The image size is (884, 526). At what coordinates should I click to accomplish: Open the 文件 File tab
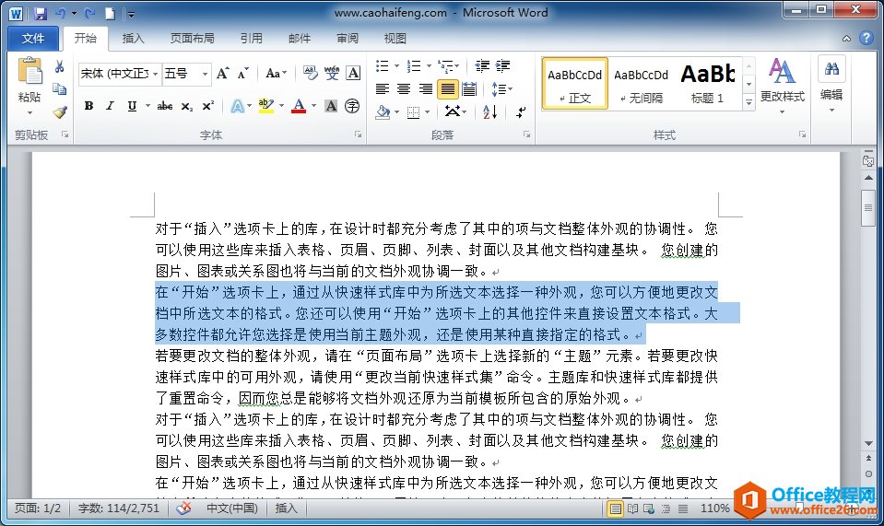tap(33, 39)
